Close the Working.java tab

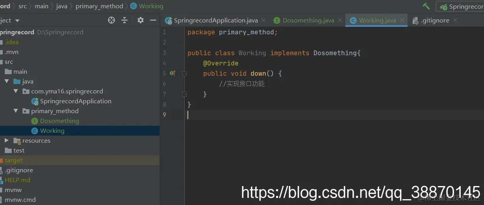[x=402, y=20]
